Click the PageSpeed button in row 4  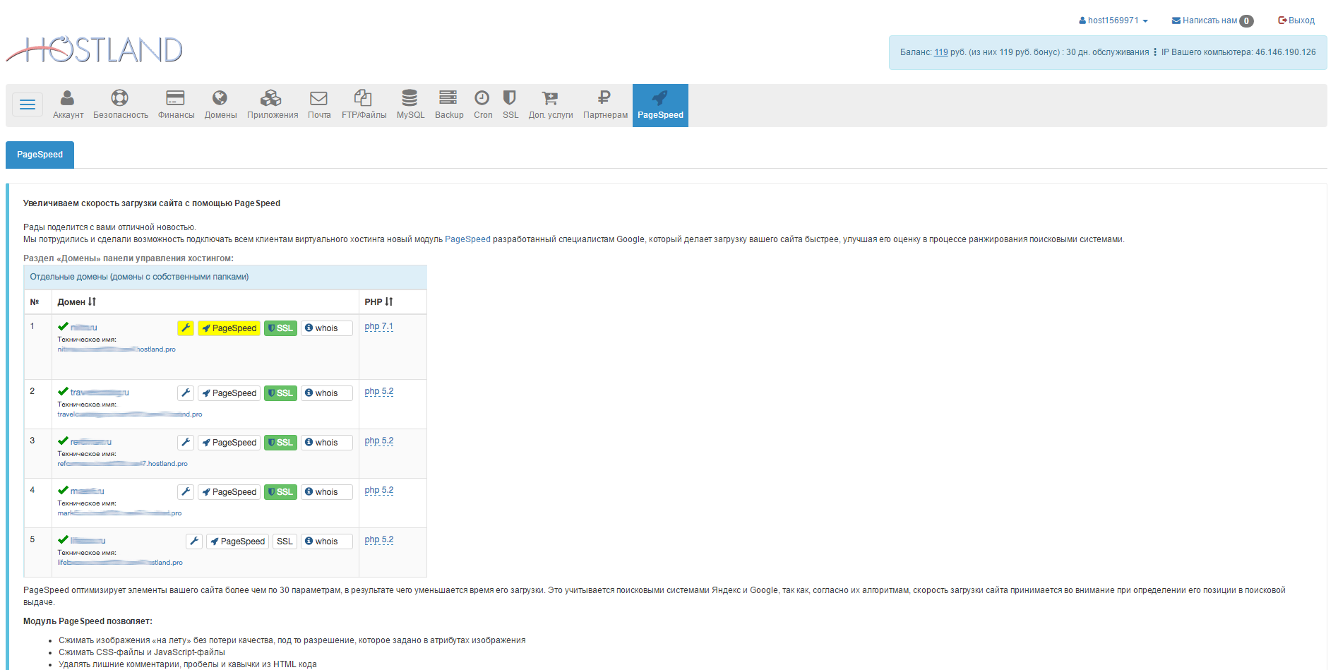(229, 492)
